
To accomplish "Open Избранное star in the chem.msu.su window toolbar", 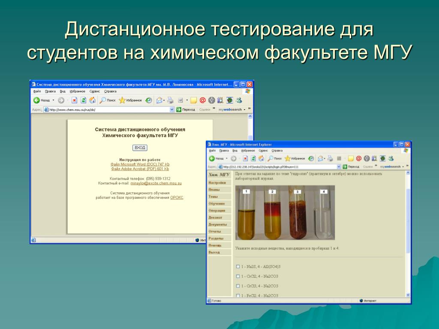I will tap(130, 100).
